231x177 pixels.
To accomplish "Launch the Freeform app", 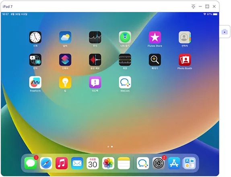I will (35, 82).
